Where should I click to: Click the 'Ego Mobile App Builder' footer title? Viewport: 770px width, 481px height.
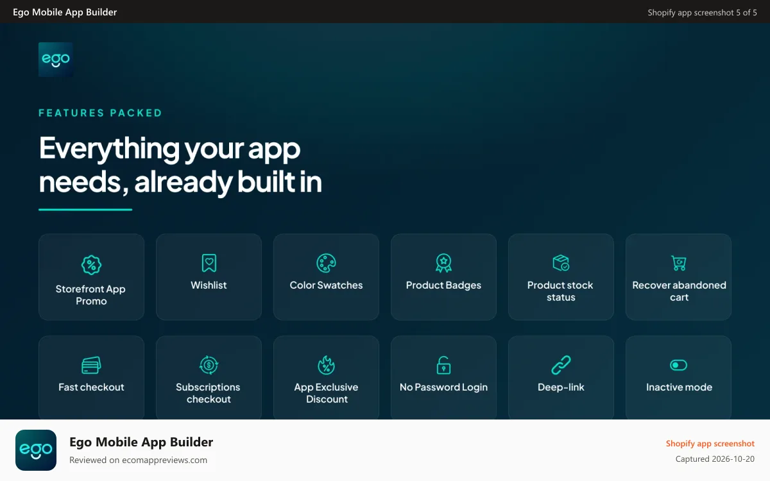coord(141,442)
